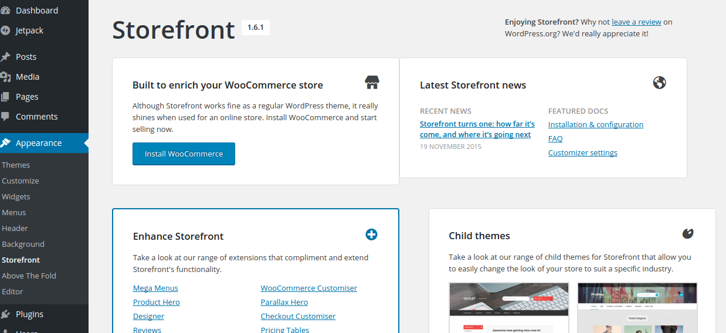Click the Media icon in sidebar
Viewport: 726px width, 333px height.
[x=5, y=77]
